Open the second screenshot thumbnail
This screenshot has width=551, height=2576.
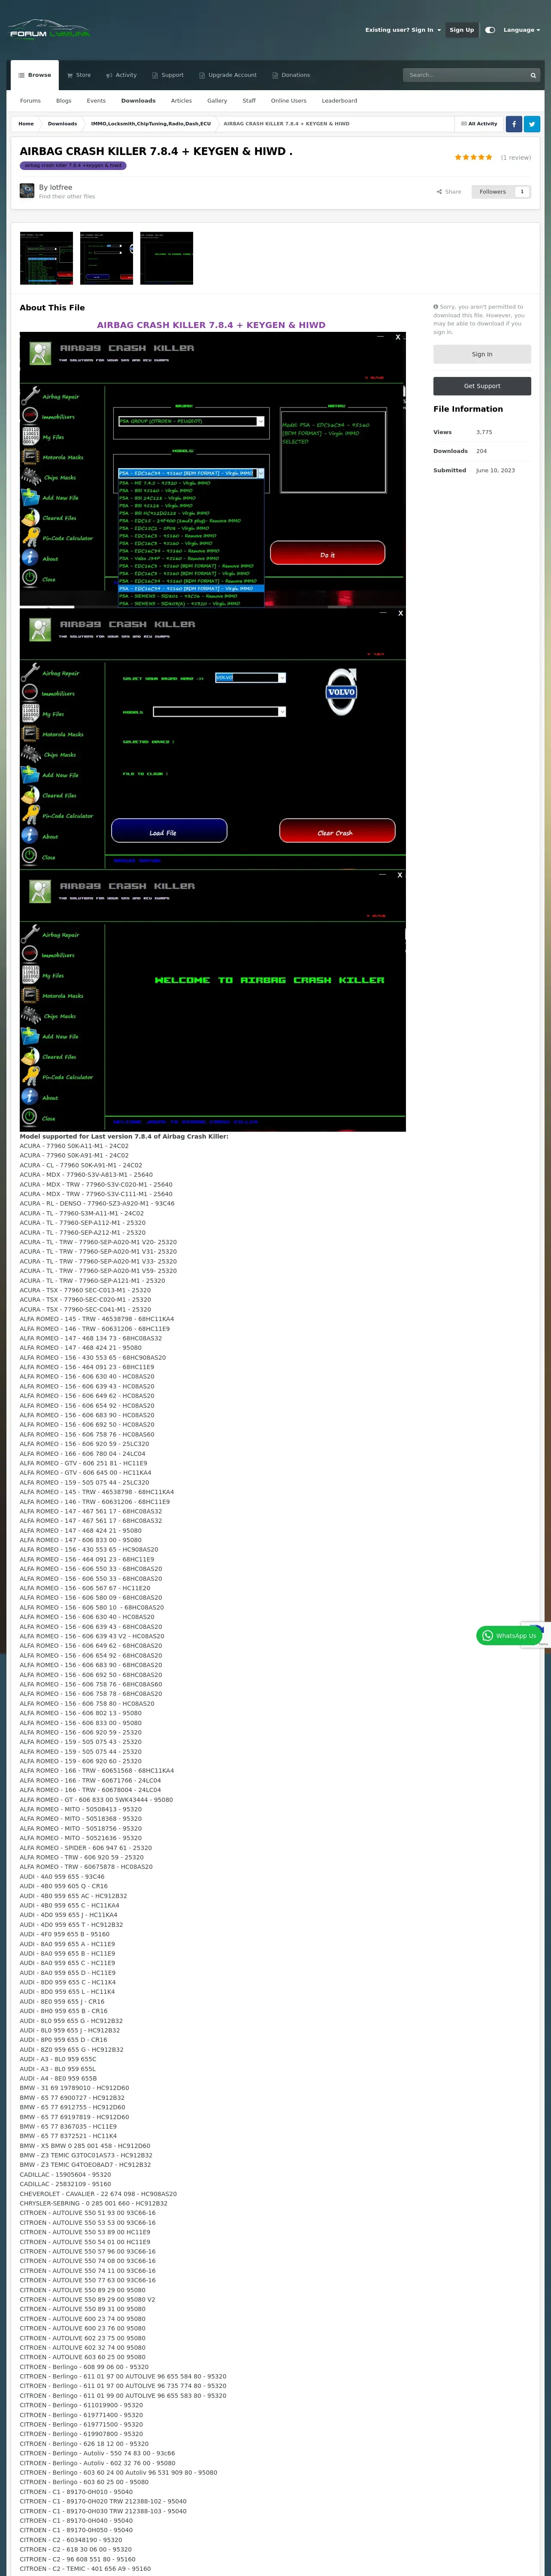point(106,258)
